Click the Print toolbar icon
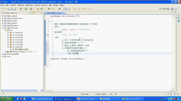Image resolution: width=181 pixels, height=101 pixels. pos(15,9)
